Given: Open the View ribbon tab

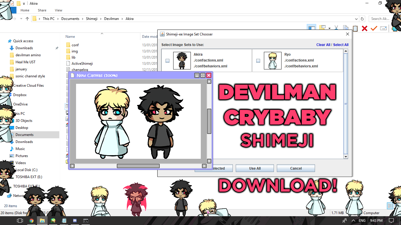Looking at the screenshot, I should [59, 10].
